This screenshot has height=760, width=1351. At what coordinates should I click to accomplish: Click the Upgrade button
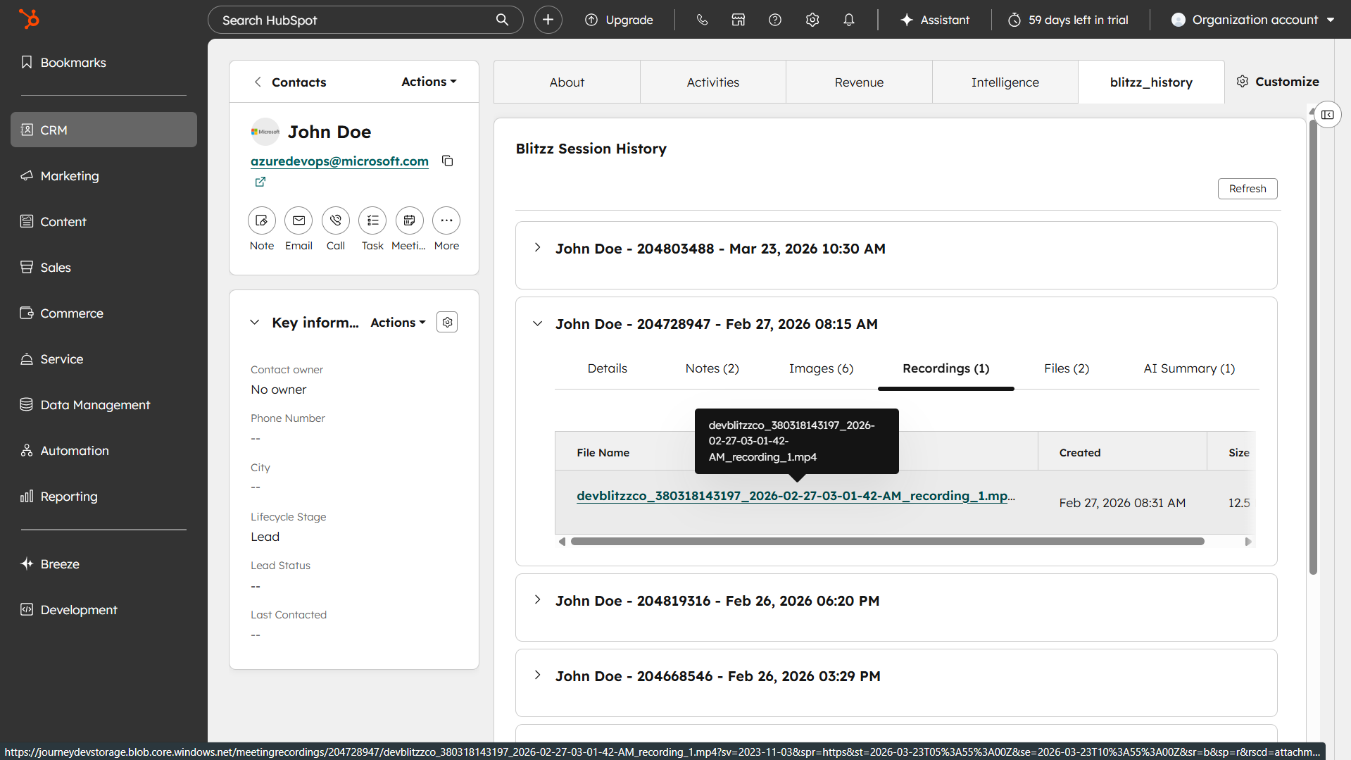coord(619,20)
